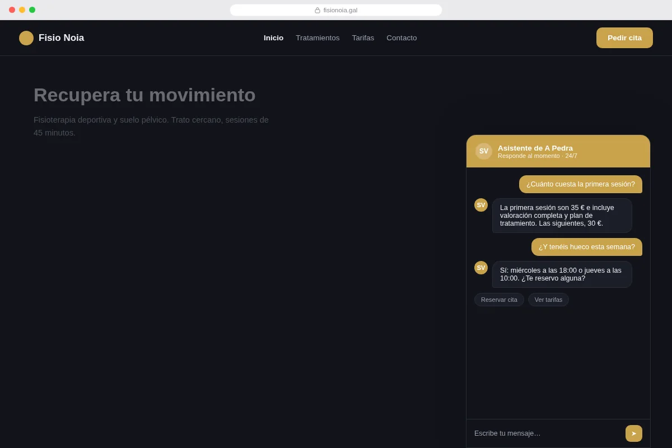Close the browser window with red button
The width and height of the screenshot is (672, 448).
coord(12,10)
